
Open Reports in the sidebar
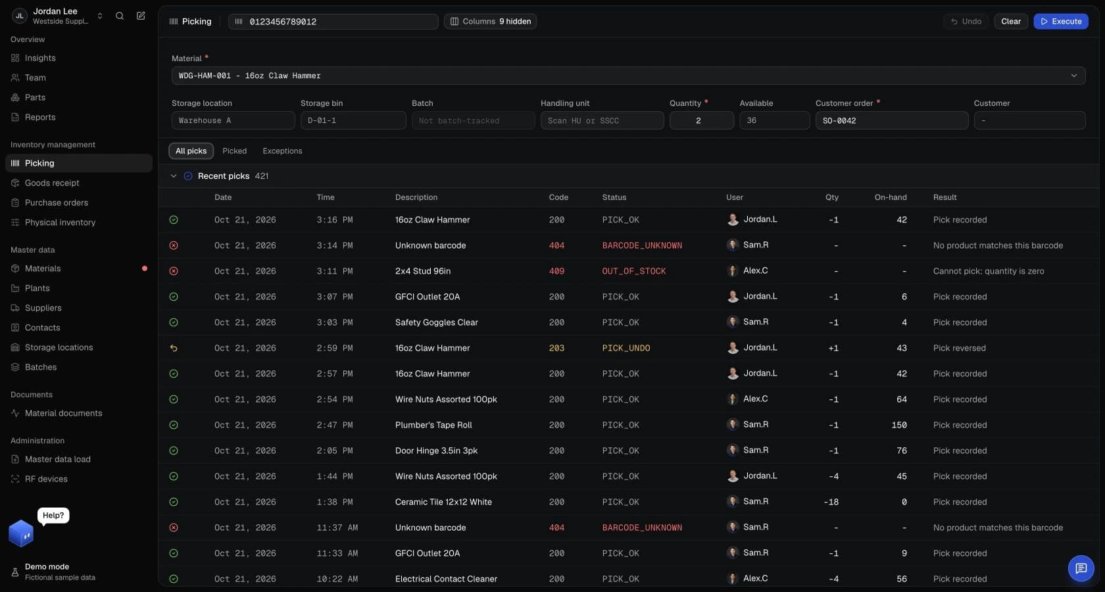coord(79,117)
